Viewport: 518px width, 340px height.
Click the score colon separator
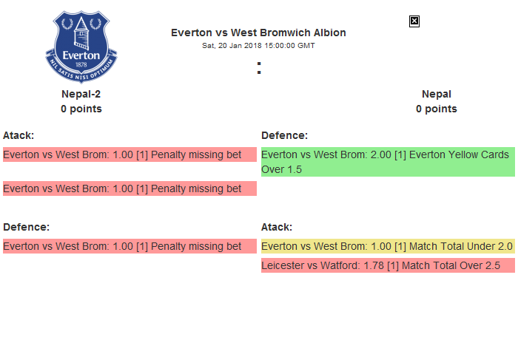(x=258, y=68)
